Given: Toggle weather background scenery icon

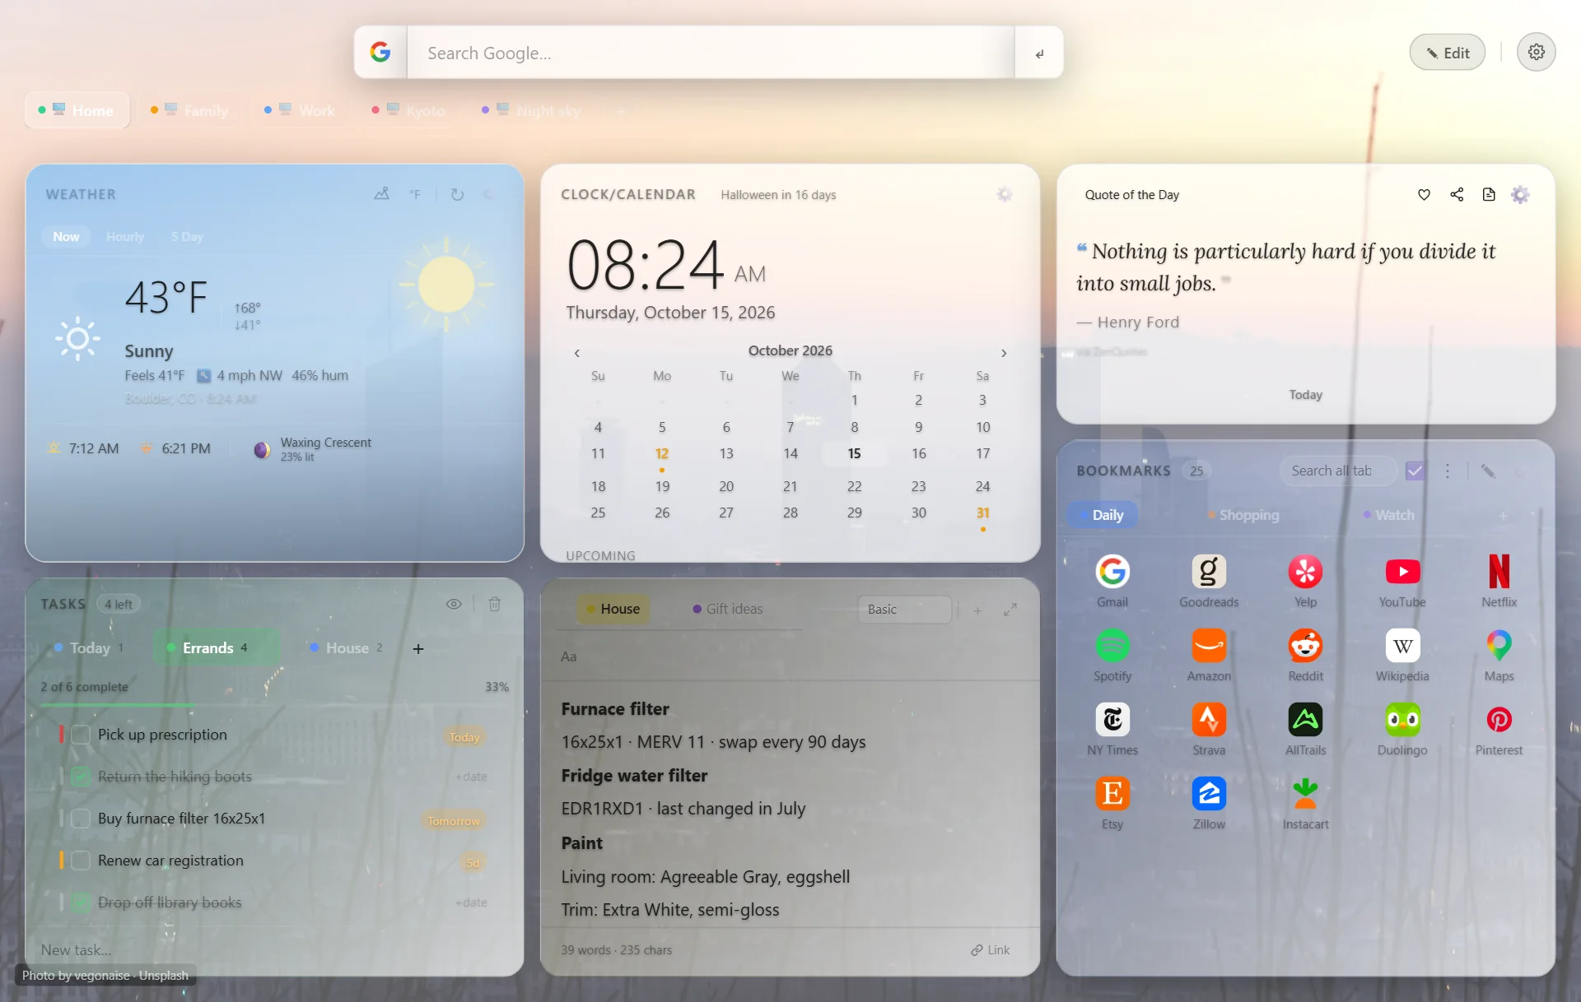Looking at the screenshot, I should click(381, 195).
